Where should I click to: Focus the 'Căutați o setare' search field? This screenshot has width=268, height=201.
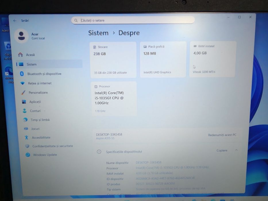click(x=133, y=20)
